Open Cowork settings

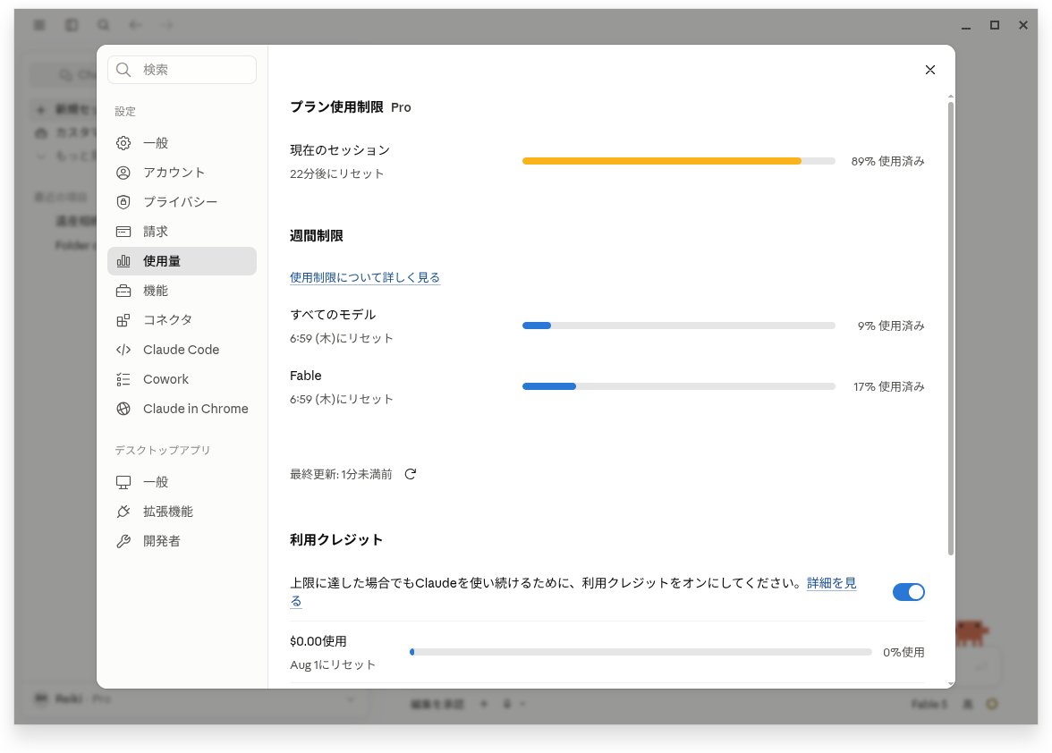182,379
